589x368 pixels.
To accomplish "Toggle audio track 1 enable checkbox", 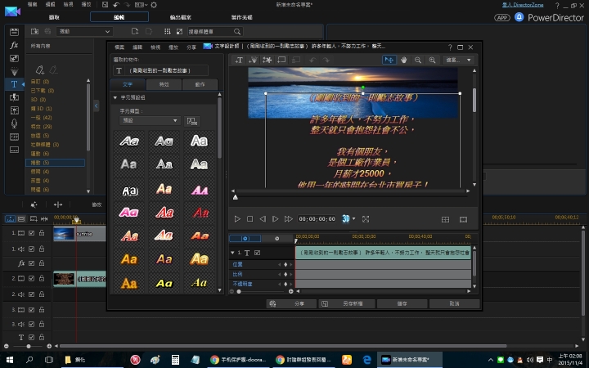I will pos(32,249).
